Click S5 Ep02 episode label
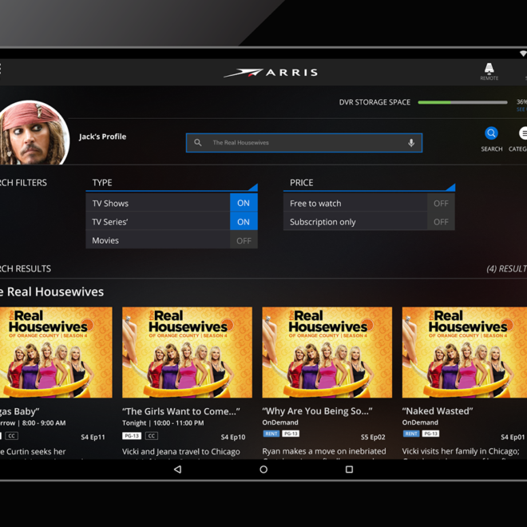527x527 pixels. pos(373,437)
